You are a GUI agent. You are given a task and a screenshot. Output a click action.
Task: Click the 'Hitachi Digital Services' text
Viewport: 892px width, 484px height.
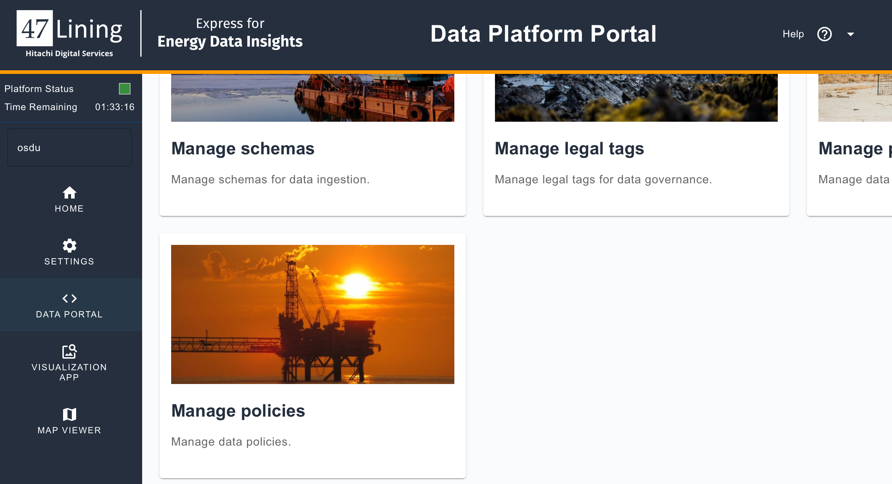(69, 53)
